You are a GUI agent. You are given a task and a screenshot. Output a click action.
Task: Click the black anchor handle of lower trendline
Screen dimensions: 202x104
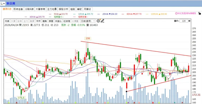(126, 91)
